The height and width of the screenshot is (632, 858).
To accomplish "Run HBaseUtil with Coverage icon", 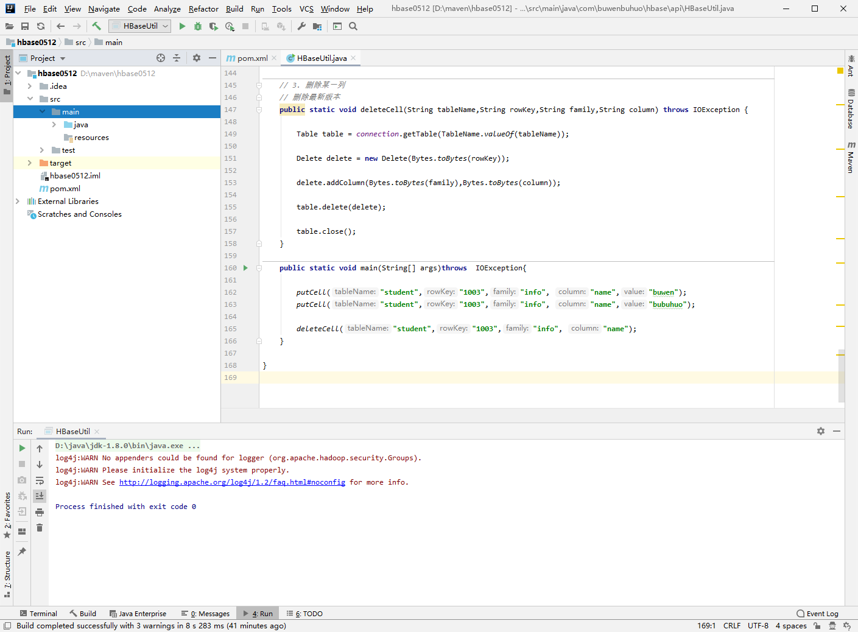I will pos(213,26).
